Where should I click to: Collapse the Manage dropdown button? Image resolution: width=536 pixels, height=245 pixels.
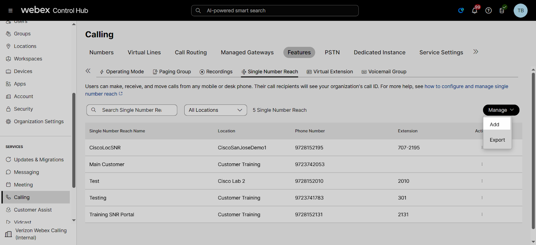point(501,110)
